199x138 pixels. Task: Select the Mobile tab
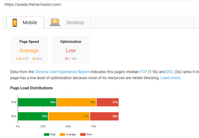click(25, 23)
